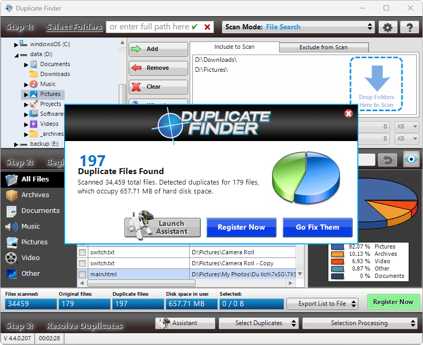
Task: Expand the backup (E:) tree node
Action: click(16, 145)
